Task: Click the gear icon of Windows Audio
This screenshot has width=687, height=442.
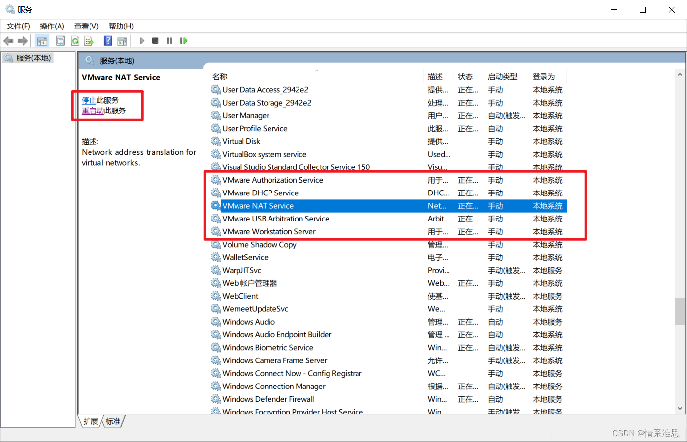Action: click(216, 322)
